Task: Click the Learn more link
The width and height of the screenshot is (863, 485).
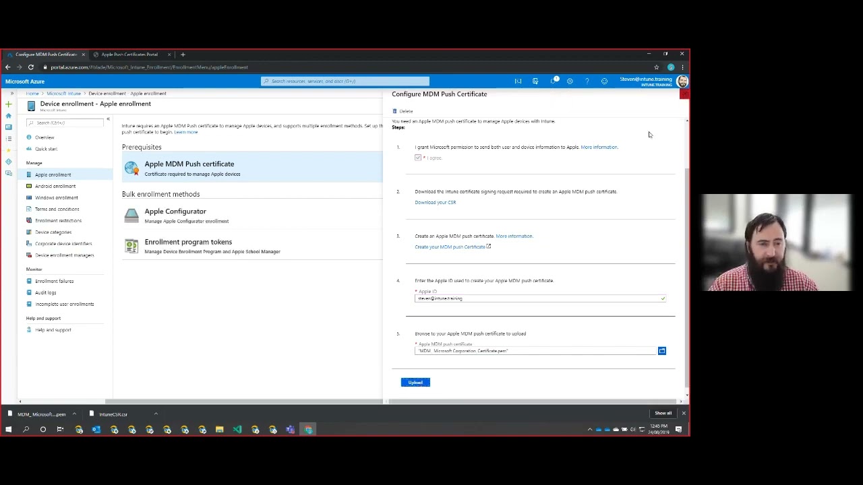Action: click(186, 132)
